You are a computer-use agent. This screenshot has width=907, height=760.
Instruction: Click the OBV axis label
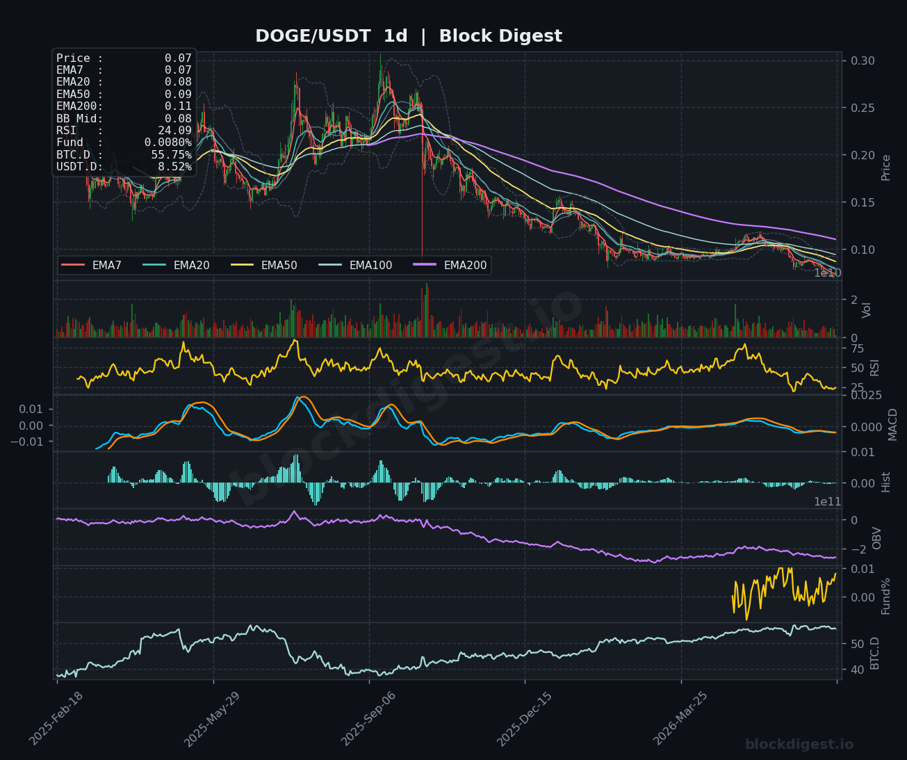pyautogui.click(x=876, y=538)
